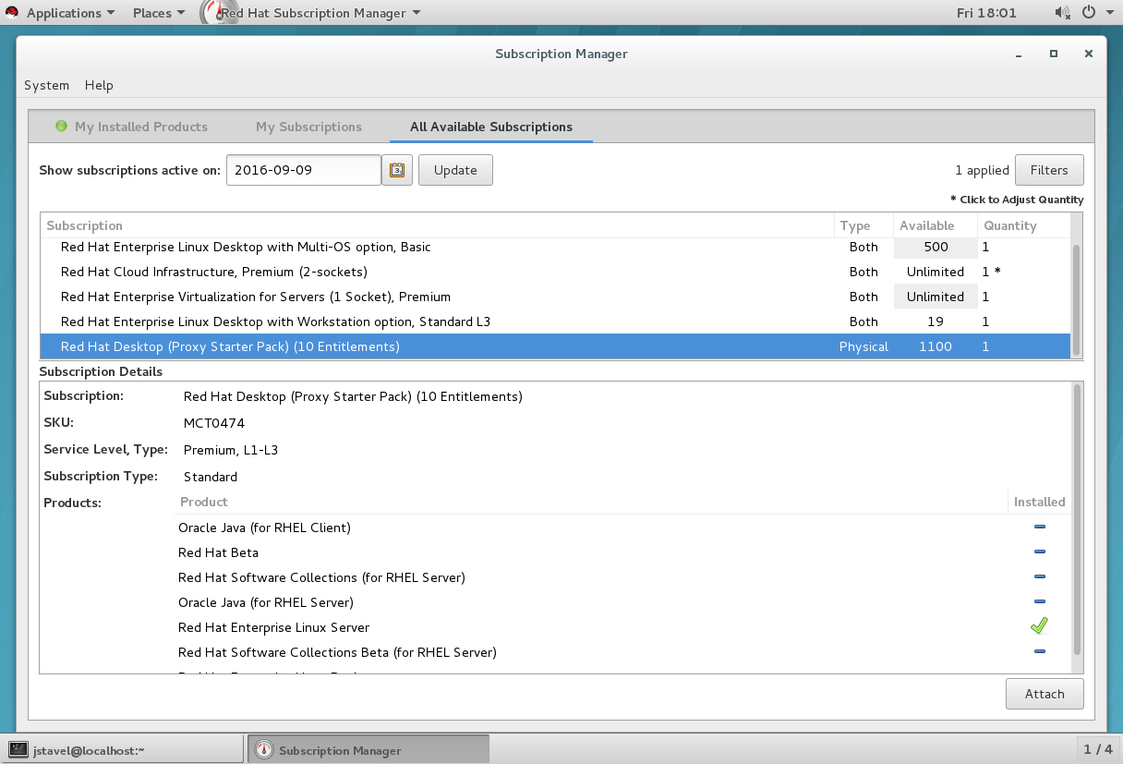Viewport: 1123px width, 764px height.
Task: Click the Product column header in details
Action: click(x=591, y=502)
